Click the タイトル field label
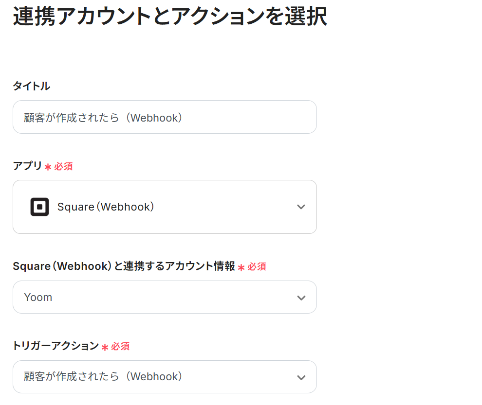 tap(31, 86)
